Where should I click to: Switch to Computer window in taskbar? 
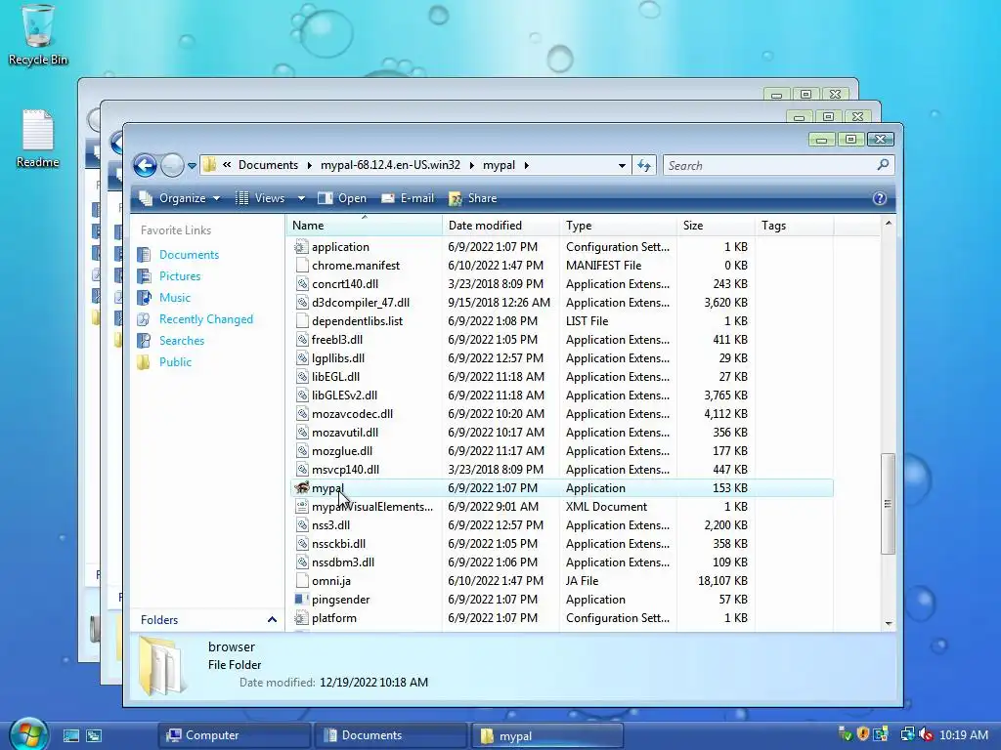point(234,735)
